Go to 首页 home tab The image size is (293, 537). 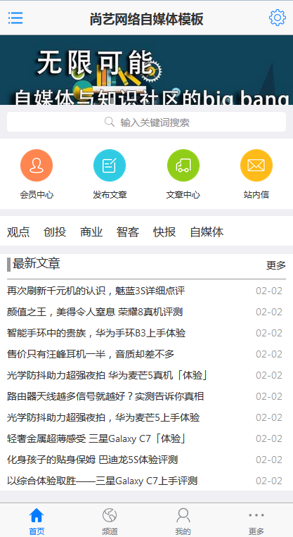point(37,522)
